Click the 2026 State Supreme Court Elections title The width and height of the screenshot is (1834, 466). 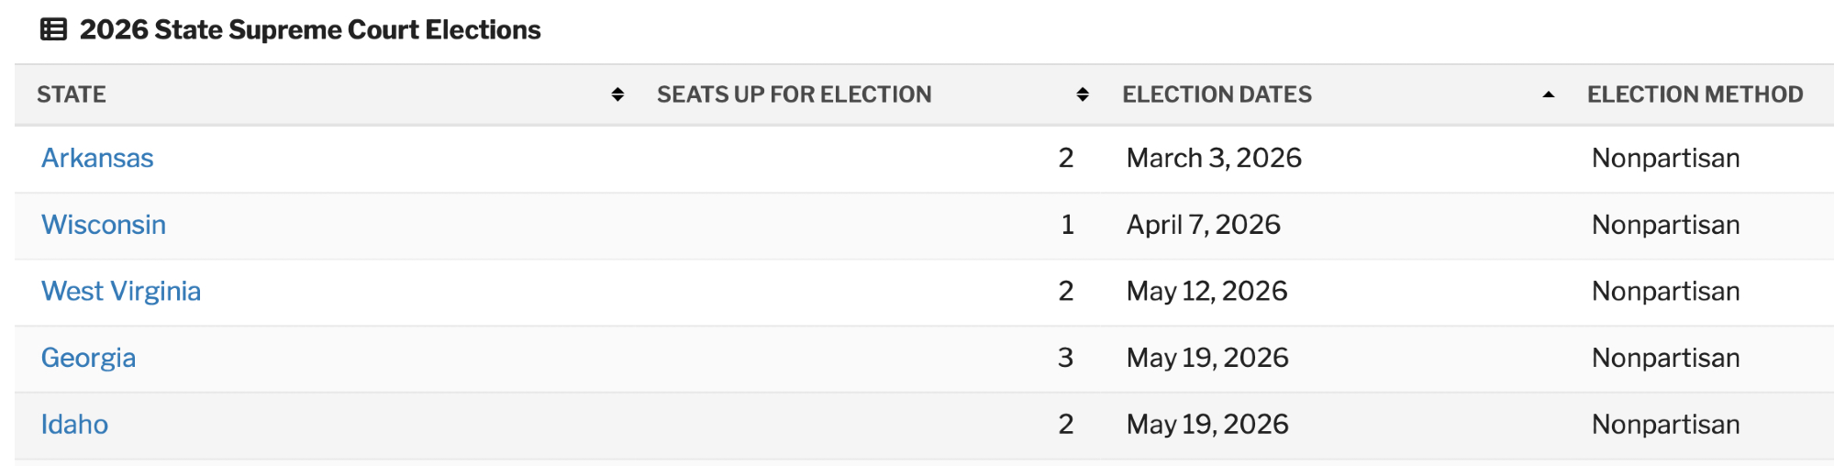[x=310, y=30]
